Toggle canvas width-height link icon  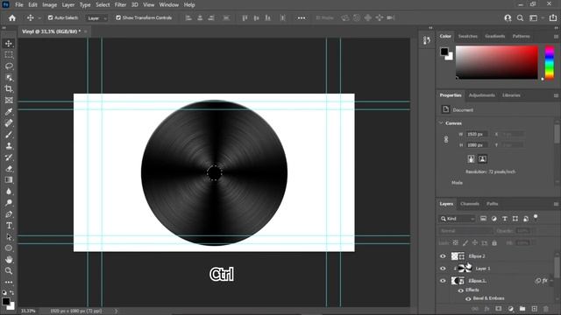[x=446, y=139]
